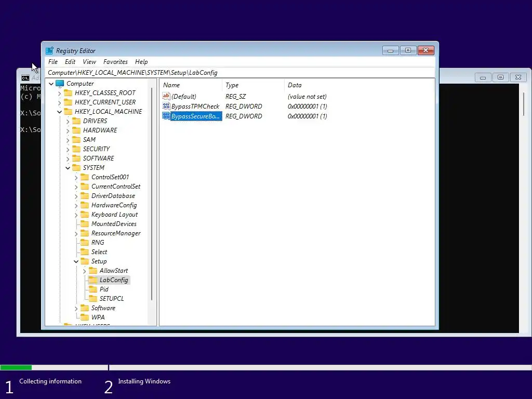This screenshot has width=532, height=399.
Task: Click the BypassTPMCheck DWORD value icon
Action: pos(166,106)
